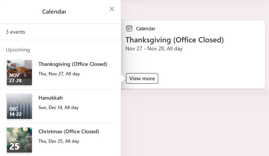Click the NOV 27-28 date badge
Image resolution: width=269 pixels, height=156 pixels.
click(x=14, y=77)
